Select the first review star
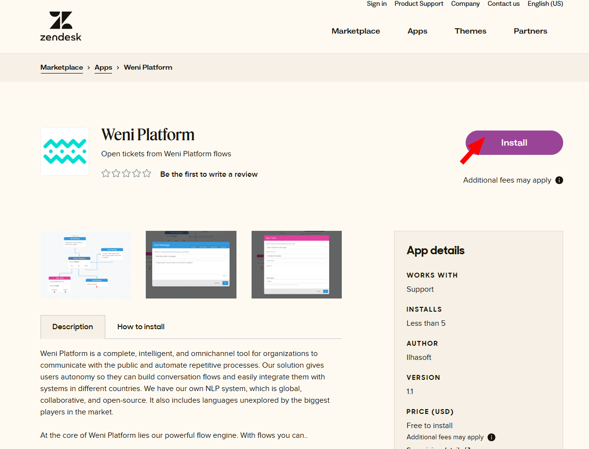This screenshot has width=589, height=449. 106,173
